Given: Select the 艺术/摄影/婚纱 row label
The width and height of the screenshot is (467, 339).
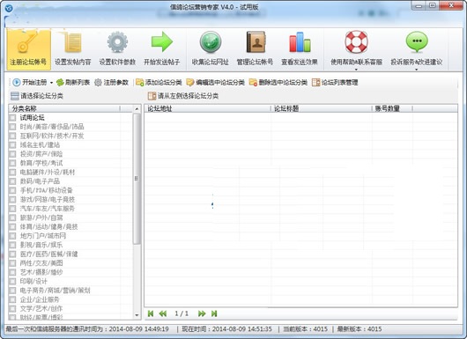Looking at the screenshot, I should pos(41,272).
